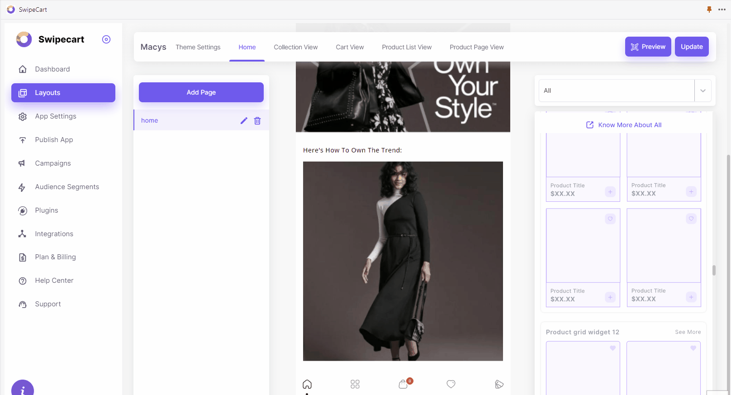The image size is (731, 395).
Task: Switch to Product List View tab
Action: [407, 47]
